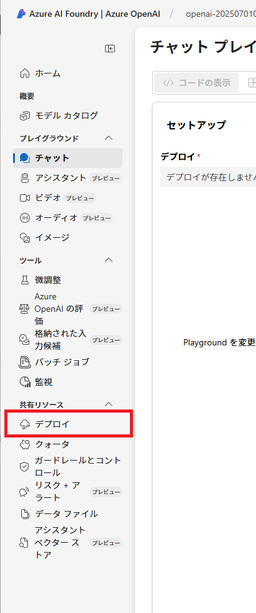This screenshot has height=613, width=256.
Task: Open デプロイ under 共有リソース
Action: coord(68,424)
